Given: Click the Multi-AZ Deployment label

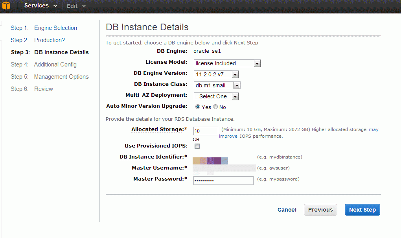Looking at the screenshot, I should 156,95.
